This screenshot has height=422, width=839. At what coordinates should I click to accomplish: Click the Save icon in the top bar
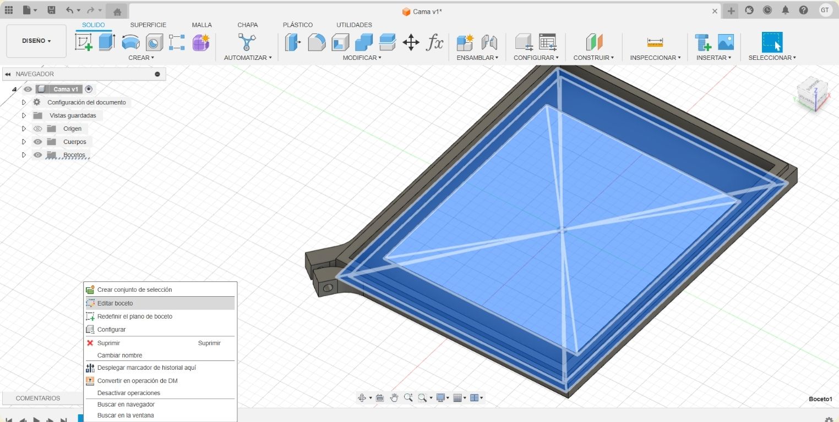51,10
